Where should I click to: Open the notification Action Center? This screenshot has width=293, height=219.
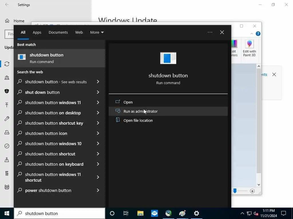(x=284, y=213)
